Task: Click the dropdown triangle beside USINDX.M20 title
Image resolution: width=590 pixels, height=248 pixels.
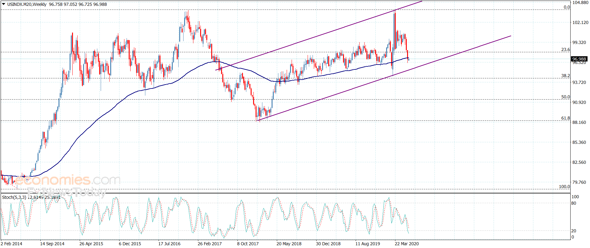Action: (x=3, y=4)
